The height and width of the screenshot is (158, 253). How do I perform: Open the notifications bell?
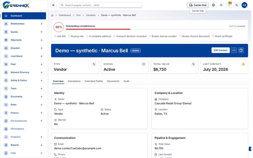(x=229, y=5)
